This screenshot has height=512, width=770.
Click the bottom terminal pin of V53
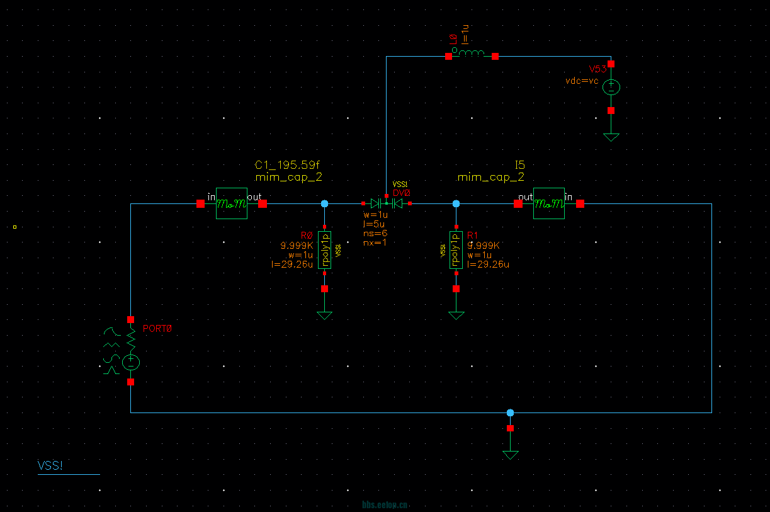(x=611, y=110)
